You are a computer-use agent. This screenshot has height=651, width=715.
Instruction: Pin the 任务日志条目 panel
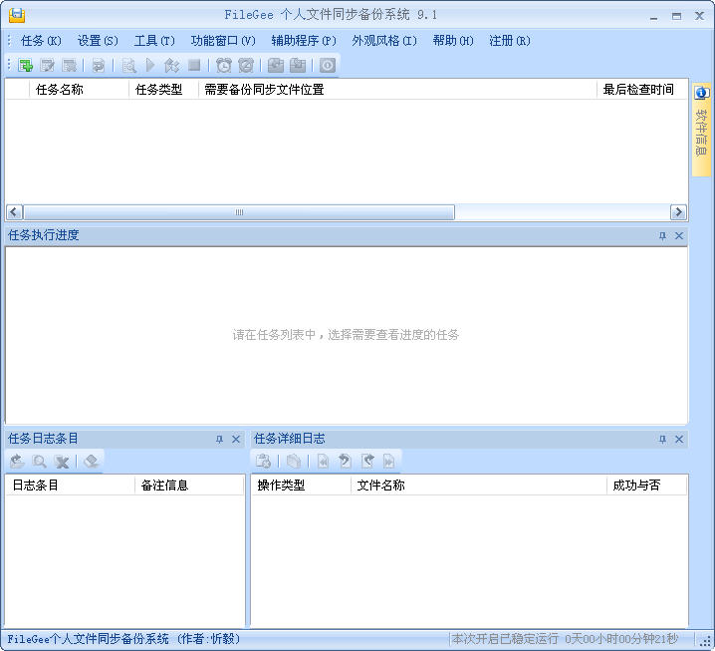(x=219, y=440)
